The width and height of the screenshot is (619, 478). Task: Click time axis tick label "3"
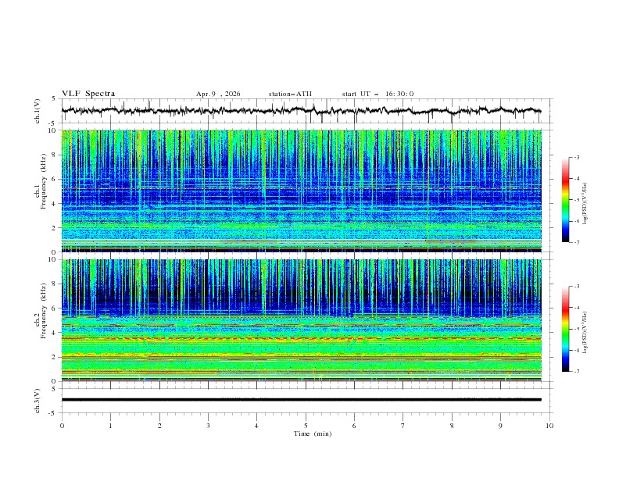208,426
